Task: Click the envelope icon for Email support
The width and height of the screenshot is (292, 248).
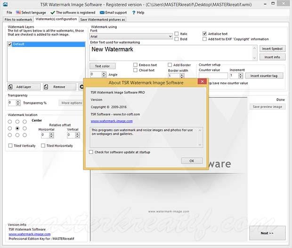Action: tap(102, 12)
